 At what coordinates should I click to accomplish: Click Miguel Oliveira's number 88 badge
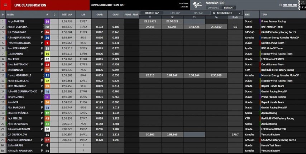tap(47, 27)
